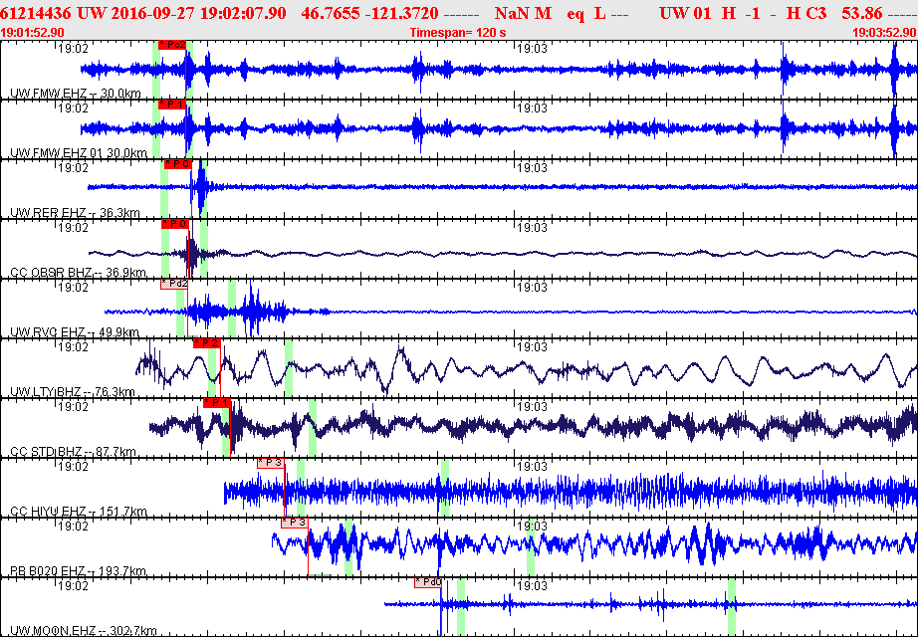918x637 pixels.
Task: Click the start time 19:01:52.90 label
Action: point(33,33)
